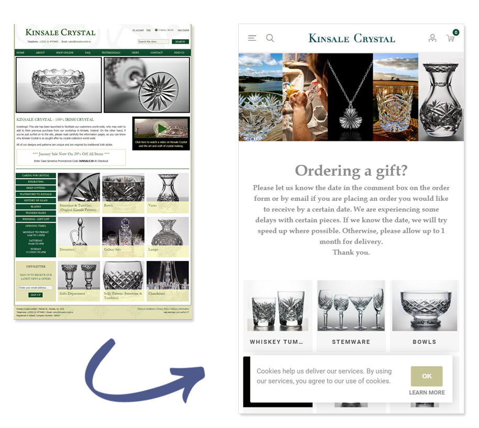Click the 'my account' link
The height and width of the screenshot is (428, 479).
tap(138, 30)
